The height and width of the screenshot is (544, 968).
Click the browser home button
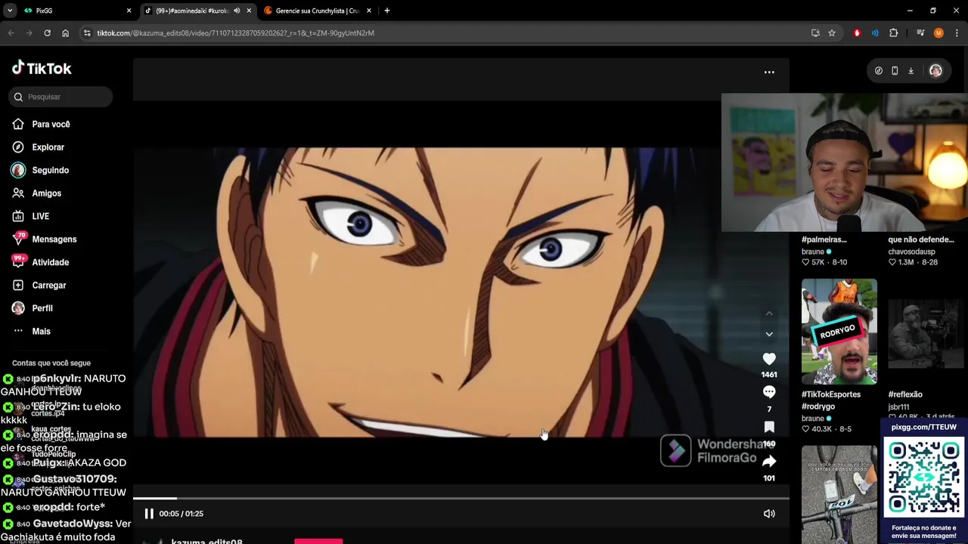[x=65, y=33]
